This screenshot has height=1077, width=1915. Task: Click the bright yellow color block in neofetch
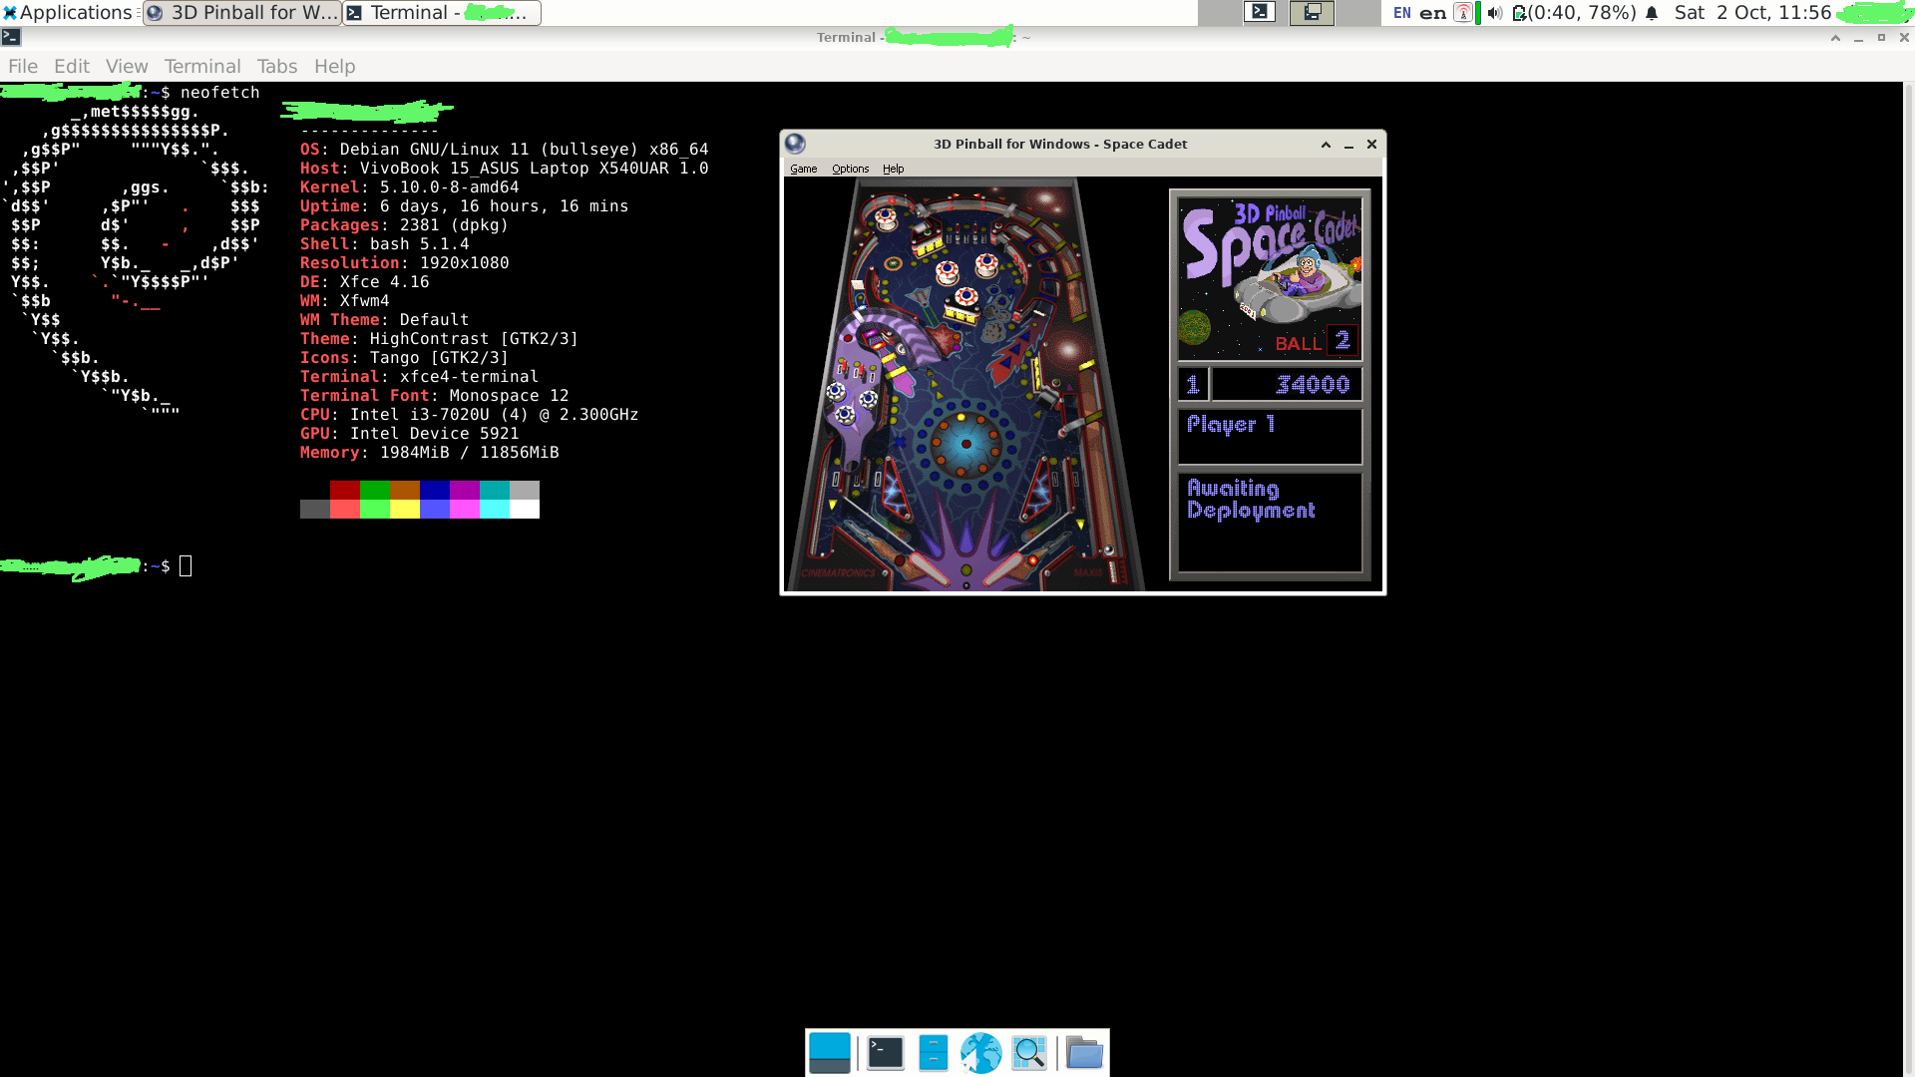tap(405, 509)
